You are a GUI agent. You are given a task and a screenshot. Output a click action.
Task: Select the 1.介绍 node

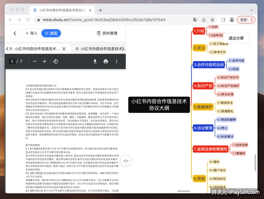(199, 31)
